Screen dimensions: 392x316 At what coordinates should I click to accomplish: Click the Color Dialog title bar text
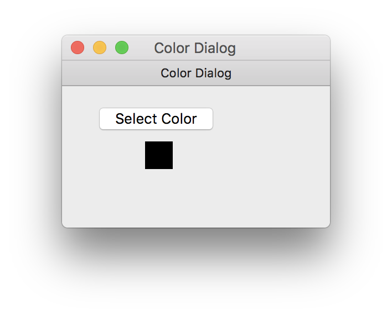195,49
